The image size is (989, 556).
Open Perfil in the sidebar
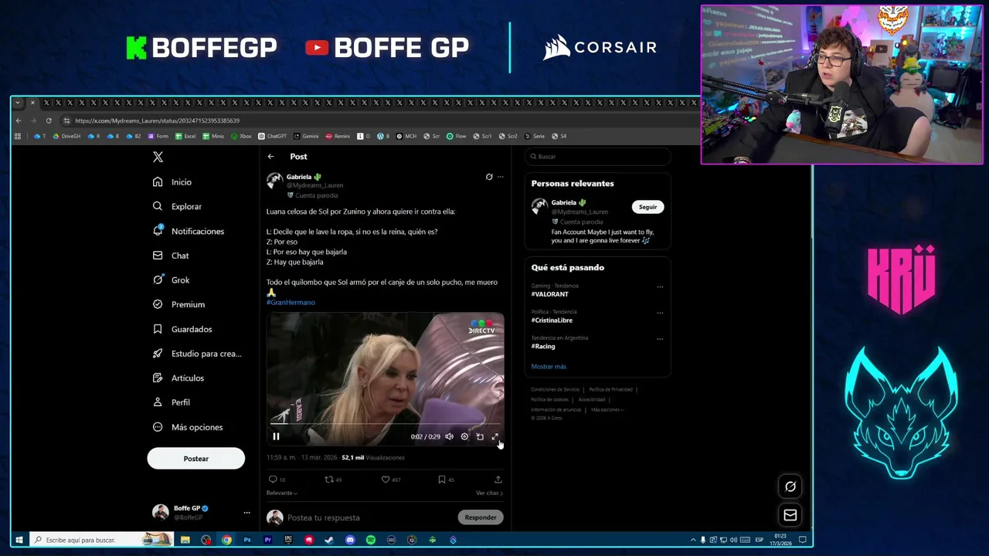click(x=172, y=402)
